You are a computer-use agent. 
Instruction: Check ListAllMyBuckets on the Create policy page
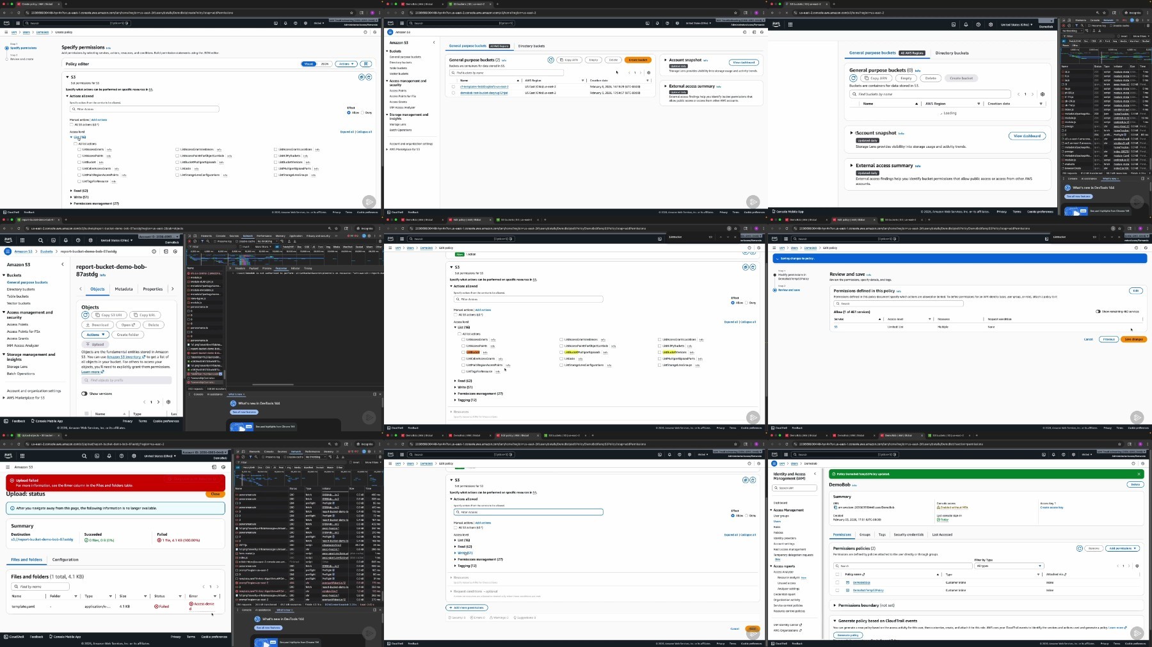(x=276, y=156)
